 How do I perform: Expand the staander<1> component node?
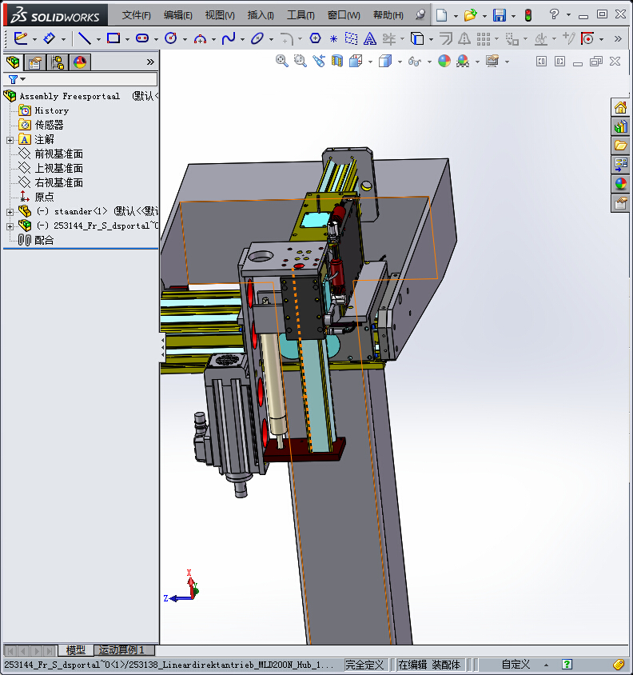click(10, 212)
